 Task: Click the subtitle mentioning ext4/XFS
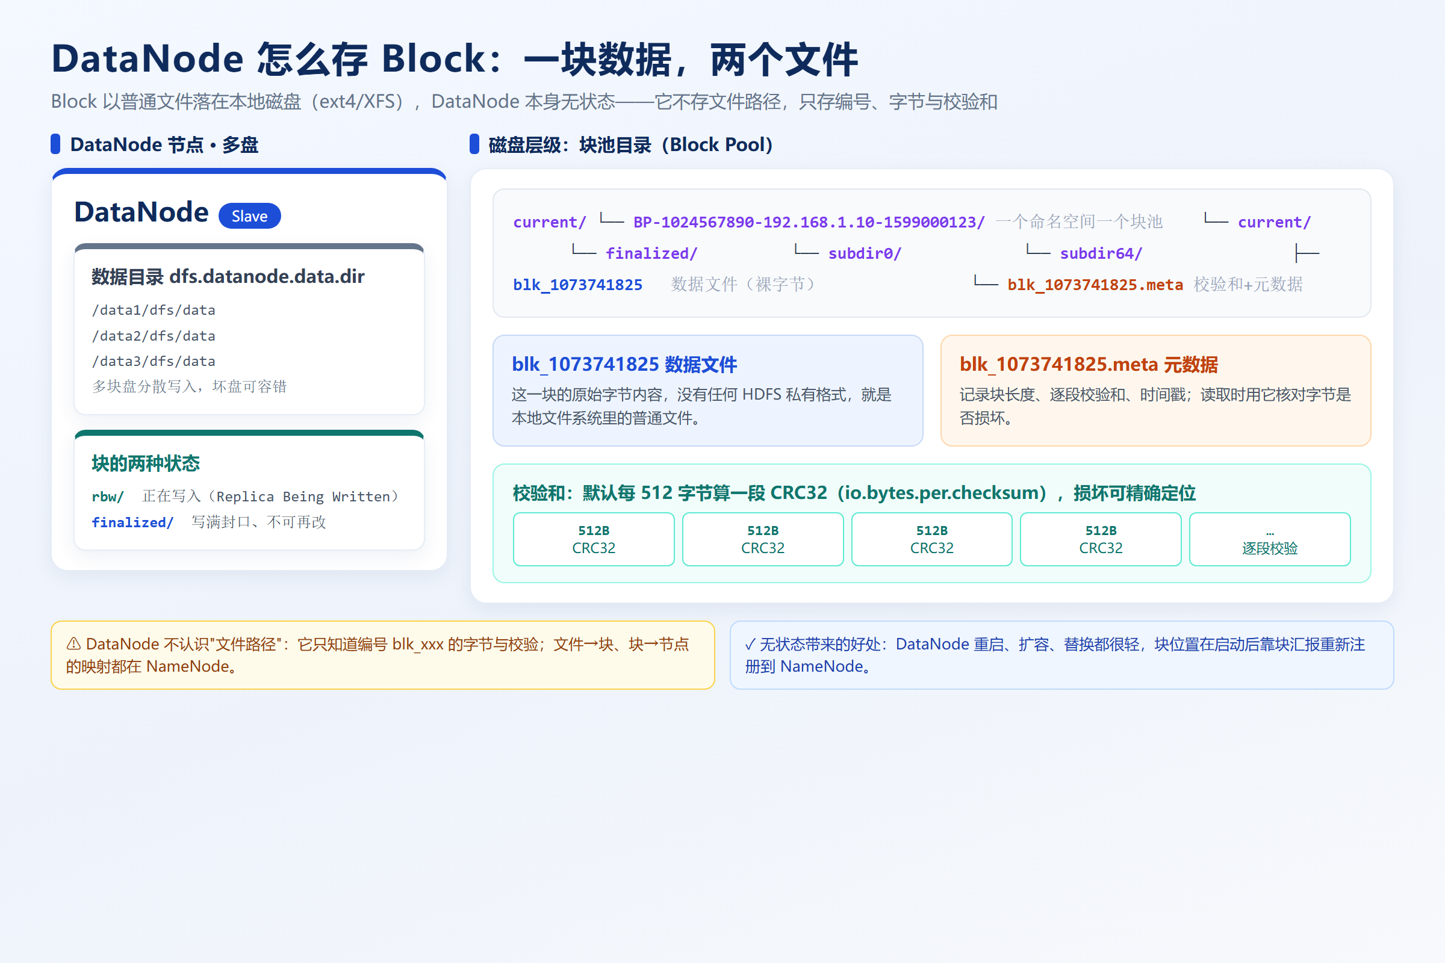pyautogui.click(x=524, y=101)
